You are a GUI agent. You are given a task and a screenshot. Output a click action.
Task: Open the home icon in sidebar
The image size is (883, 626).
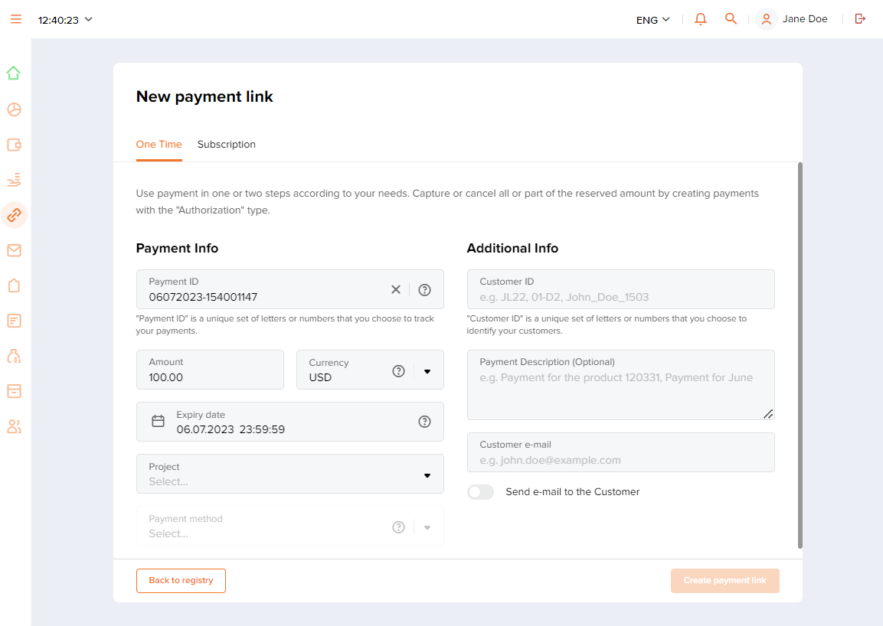pyautogui.click(x=14, y=73)
